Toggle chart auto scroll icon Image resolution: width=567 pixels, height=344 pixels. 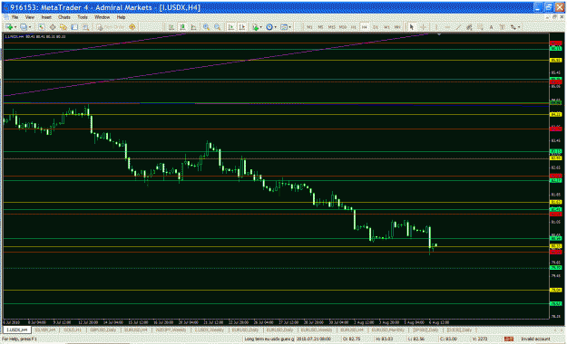(230, 27)
